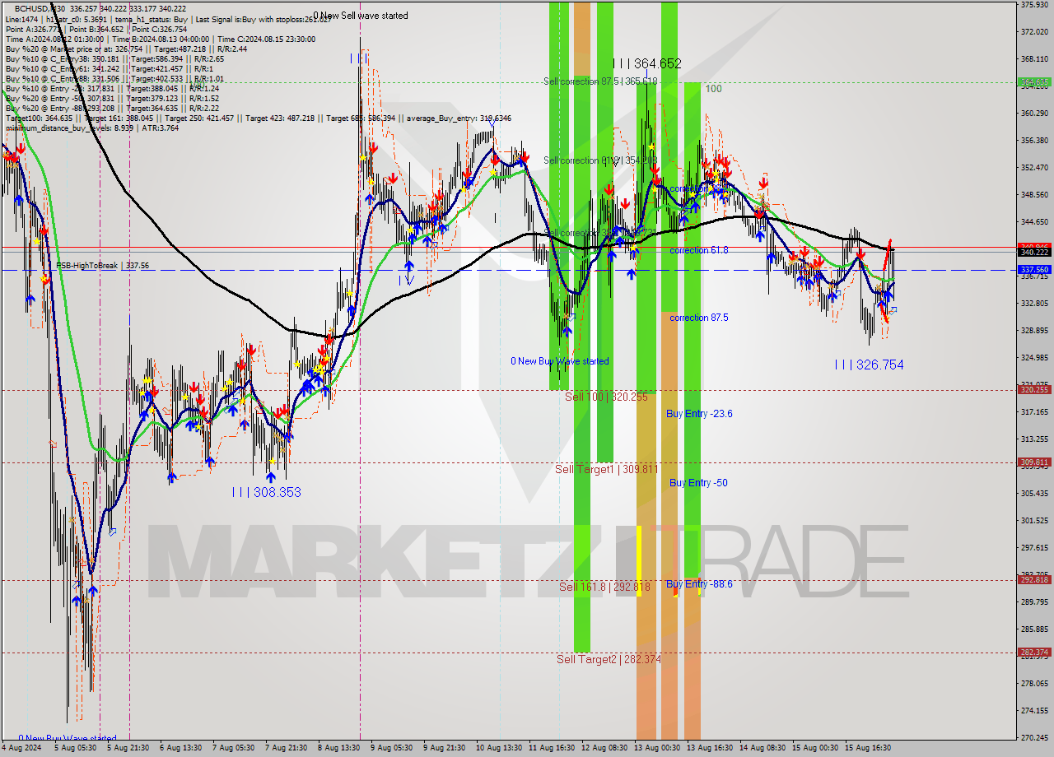Click the '4 Aug 2024' date on time axis
This screenshot has width=1054, height=757.
pos(21,748)
